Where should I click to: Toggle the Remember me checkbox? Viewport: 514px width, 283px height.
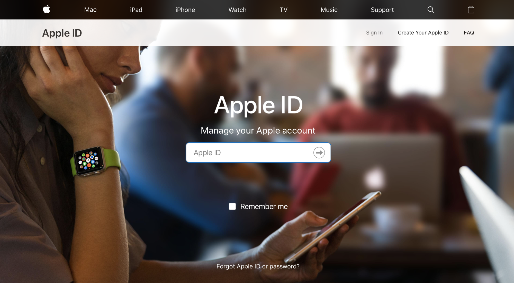[x=232, y=206]
